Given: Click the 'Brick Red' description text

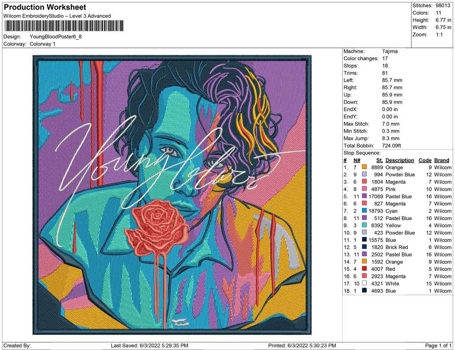Looking at the screenshot, I should pyautogui.click(x=397, y=247).
